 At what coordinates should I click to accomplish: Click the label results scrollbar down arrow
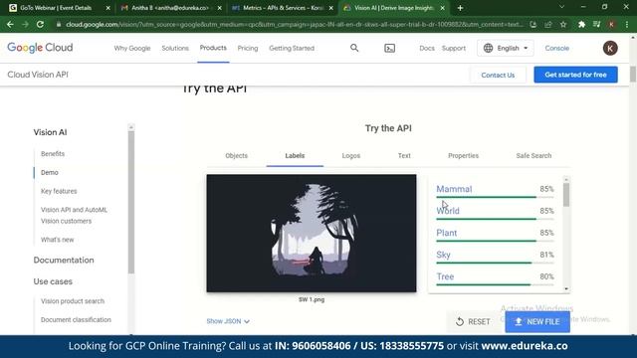pos(566,289)
